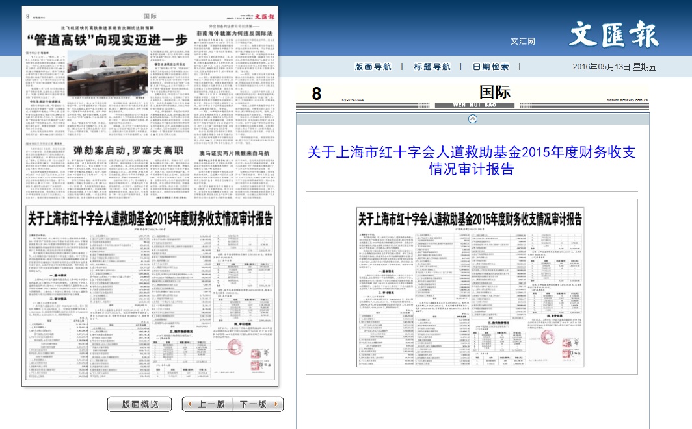Open the 标题导航 headline navigation menu
The image size is (692, 429).
(432, 67)
